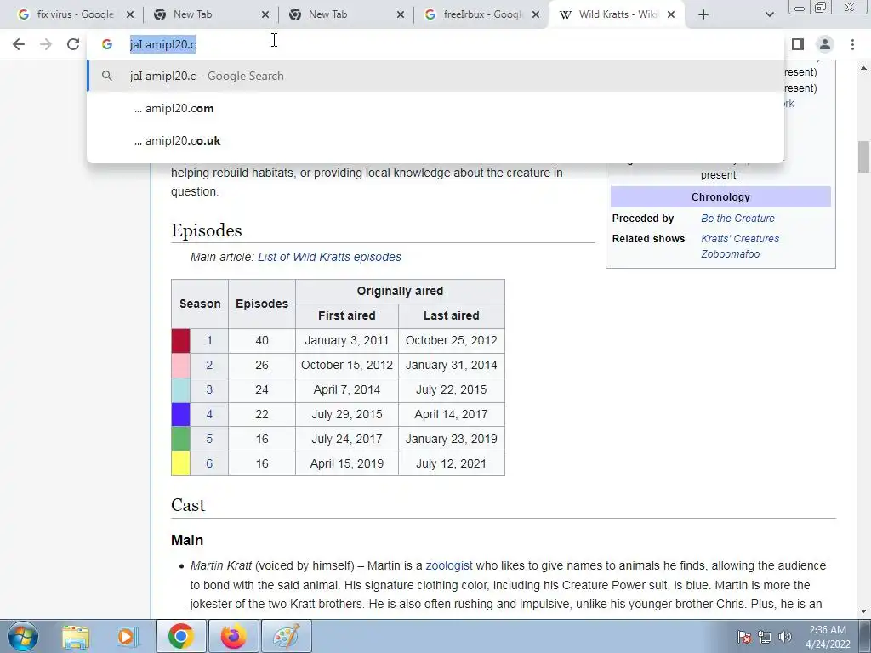
Task: Open the Season 1 link
Action: tap(209, 340)
